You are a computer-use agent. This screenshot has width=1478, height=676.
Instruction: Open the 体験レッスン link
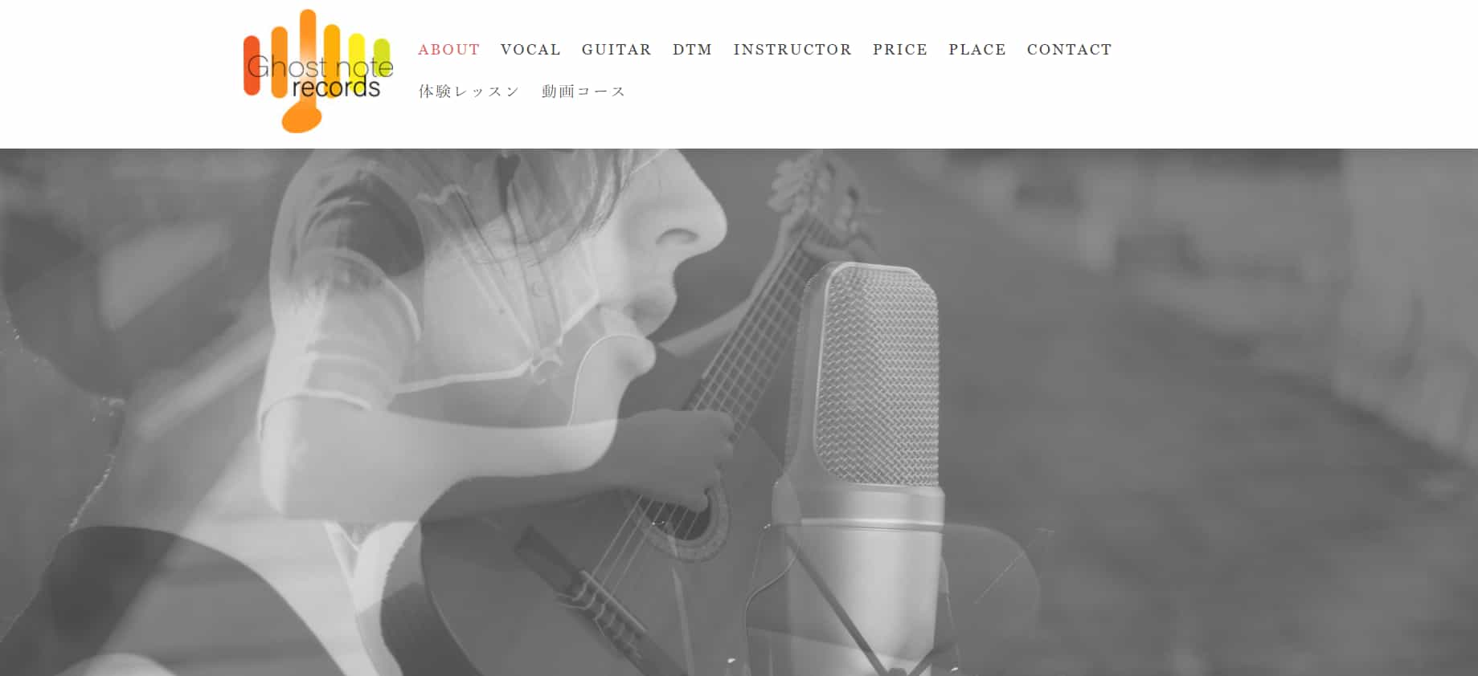(x=469, y=92)
